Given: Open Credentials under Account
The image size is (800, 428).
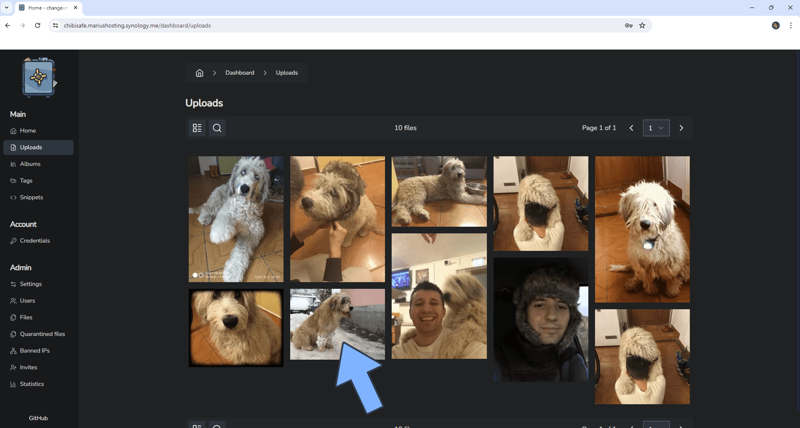Looking at the screenshot, I should [35, 240].
